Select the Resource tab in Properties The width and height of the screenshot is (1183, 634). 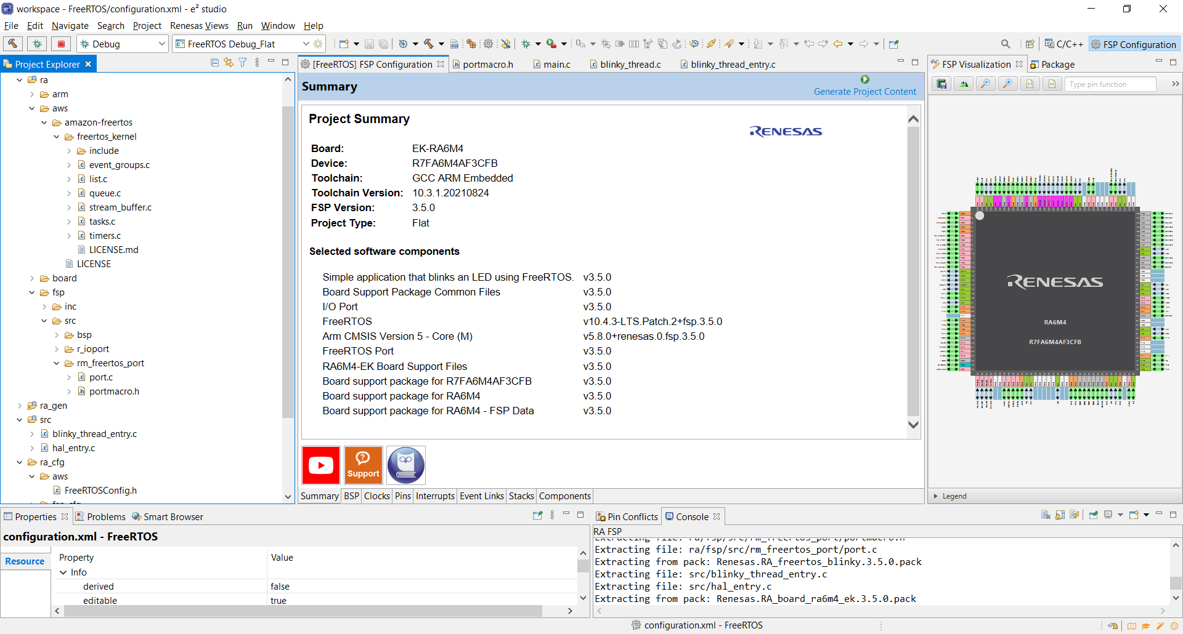pos(25,561)
